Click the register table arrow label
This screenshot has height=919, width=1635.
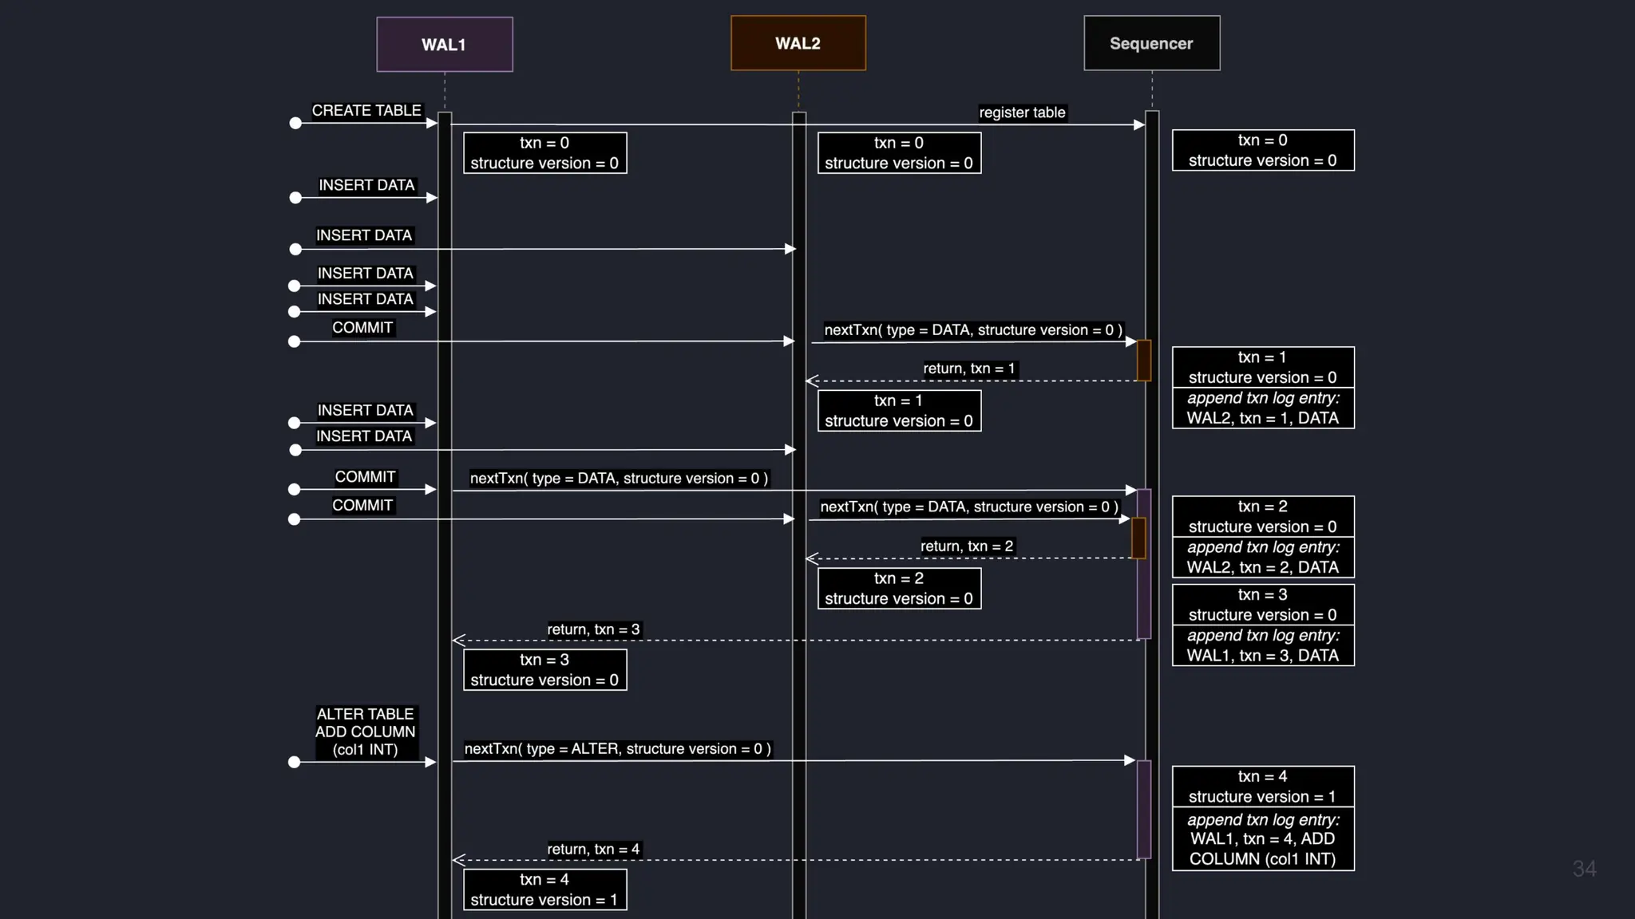1022,112
